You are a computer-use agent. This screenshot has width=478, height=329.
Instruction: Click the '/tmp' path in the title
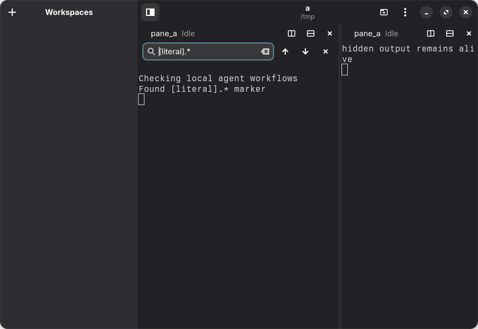pyautogui.click(x=308, y=17)
